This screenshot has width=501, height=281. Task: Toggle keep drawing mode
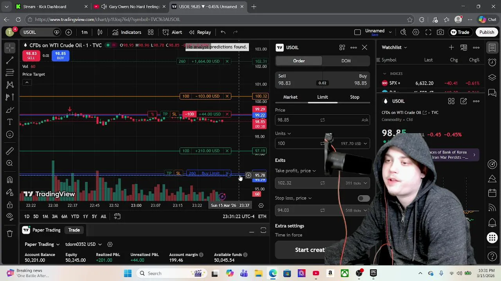[x=10, y=192]
